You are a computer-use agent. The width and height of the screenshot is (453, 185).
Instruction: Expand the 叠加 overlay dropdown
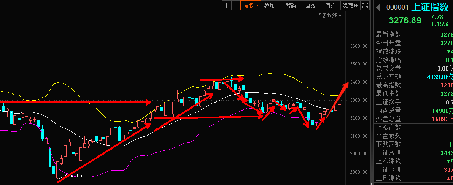coord(271,5)
